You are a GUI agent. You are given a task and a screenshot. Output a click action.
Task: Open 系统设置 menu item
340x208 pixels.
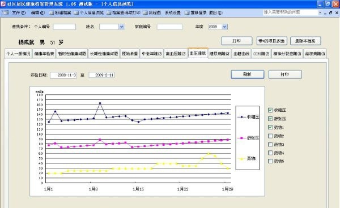point(173,13)
